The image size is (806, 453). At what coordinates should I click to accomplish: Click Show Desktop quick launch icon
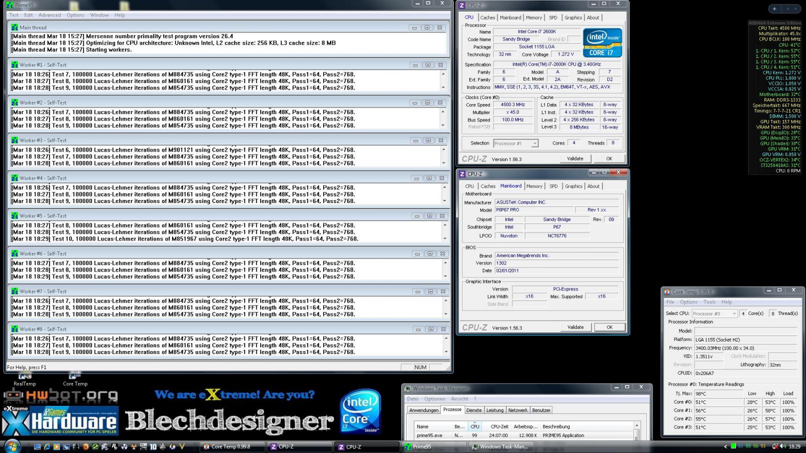pos(37,446)
